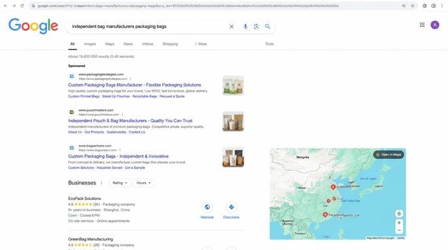Select the northernmost red map pin

(333, 187)
